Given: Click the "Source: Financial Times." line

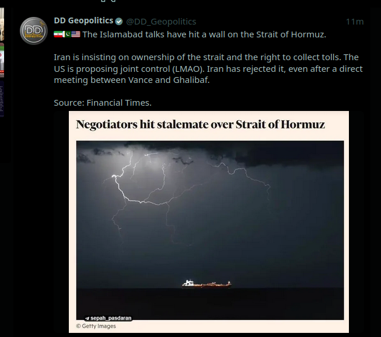Looking at the screenshot, I should click(x=103, y=103).
